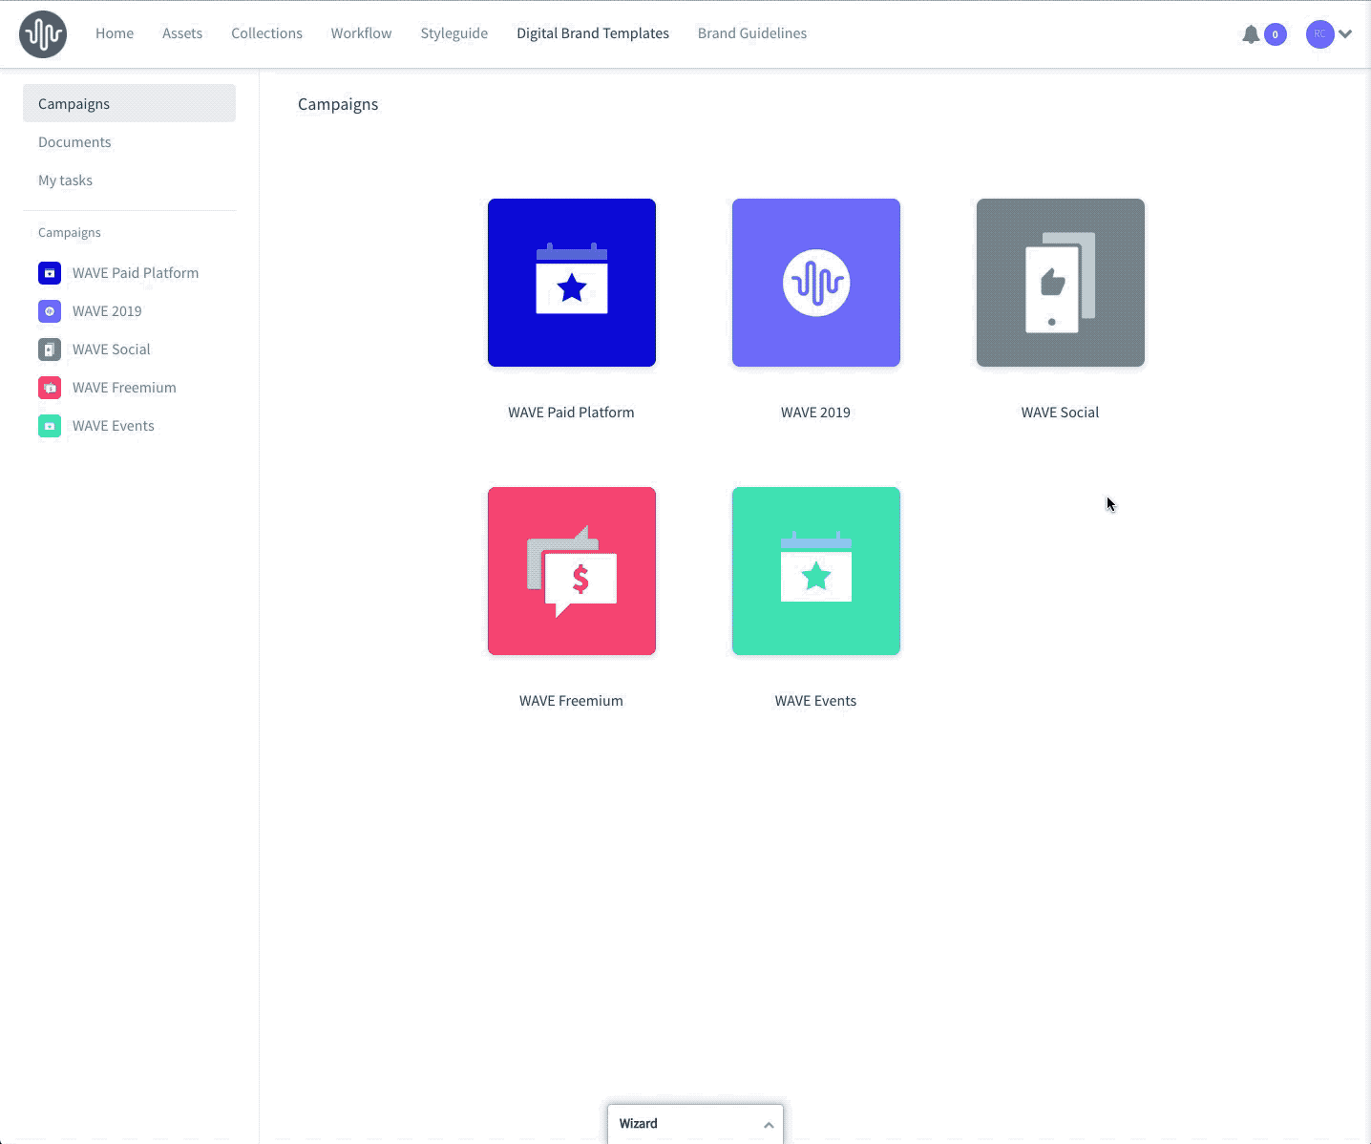Click the WAVE Events sidebar icon
Viewport: 1371px width, 1144px height.
[x=50, y=426]
